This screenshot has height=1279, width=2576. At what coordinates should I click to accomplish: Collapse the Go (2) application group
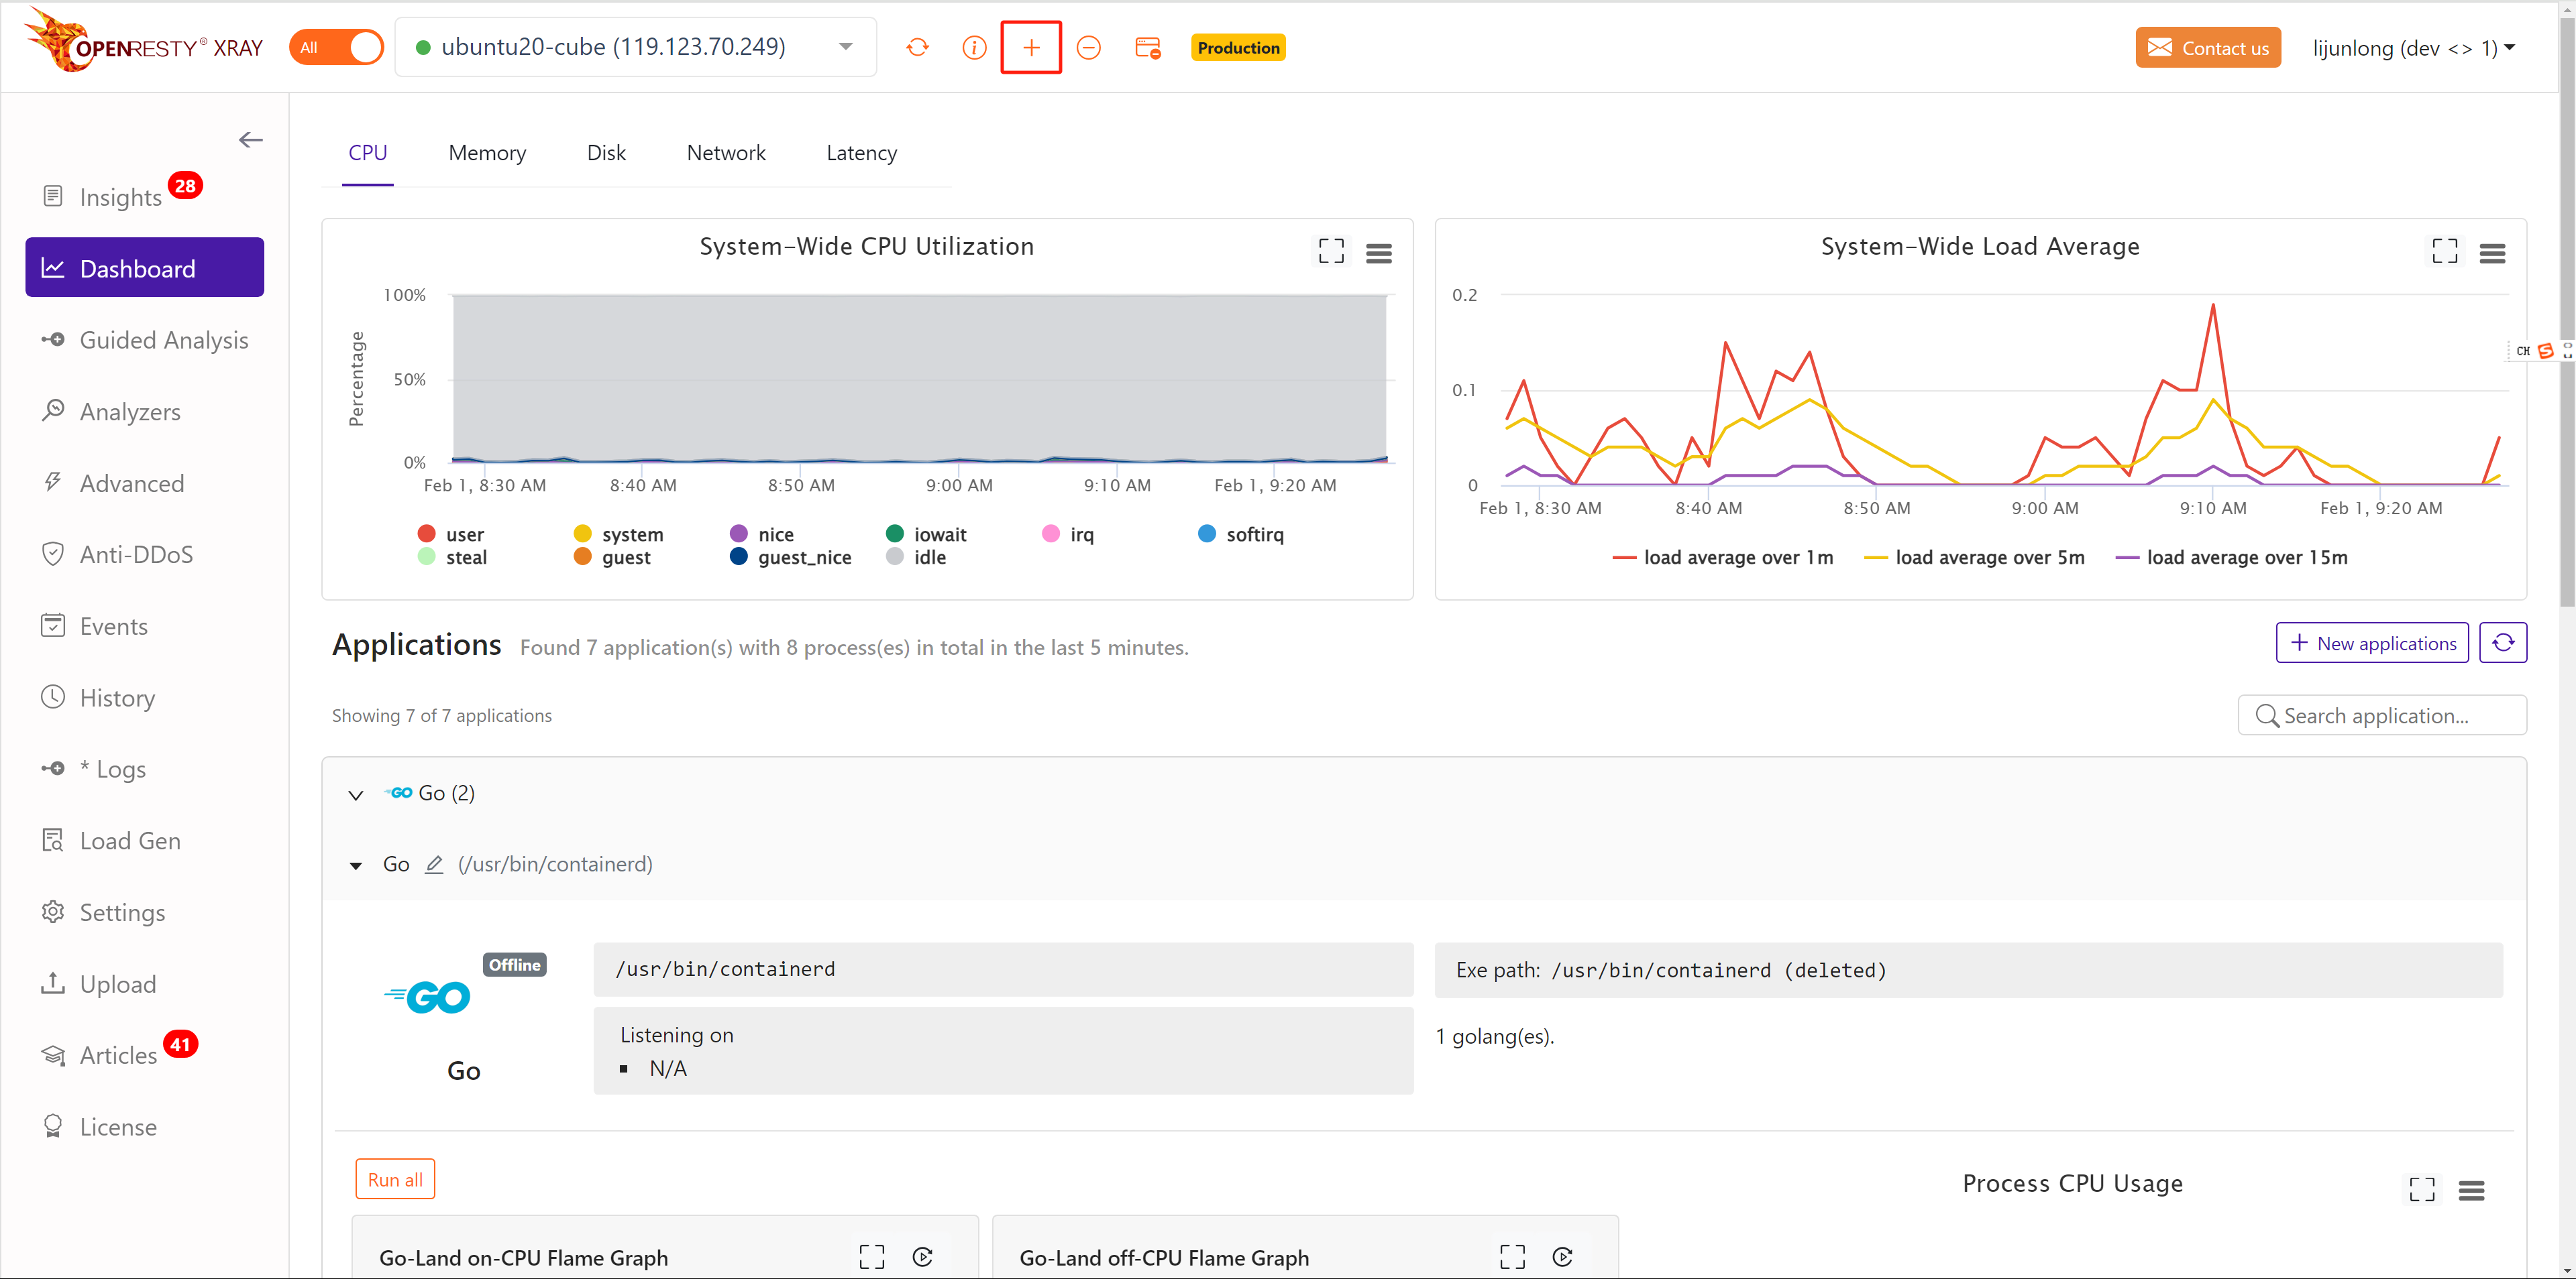[x=356, y=794]
